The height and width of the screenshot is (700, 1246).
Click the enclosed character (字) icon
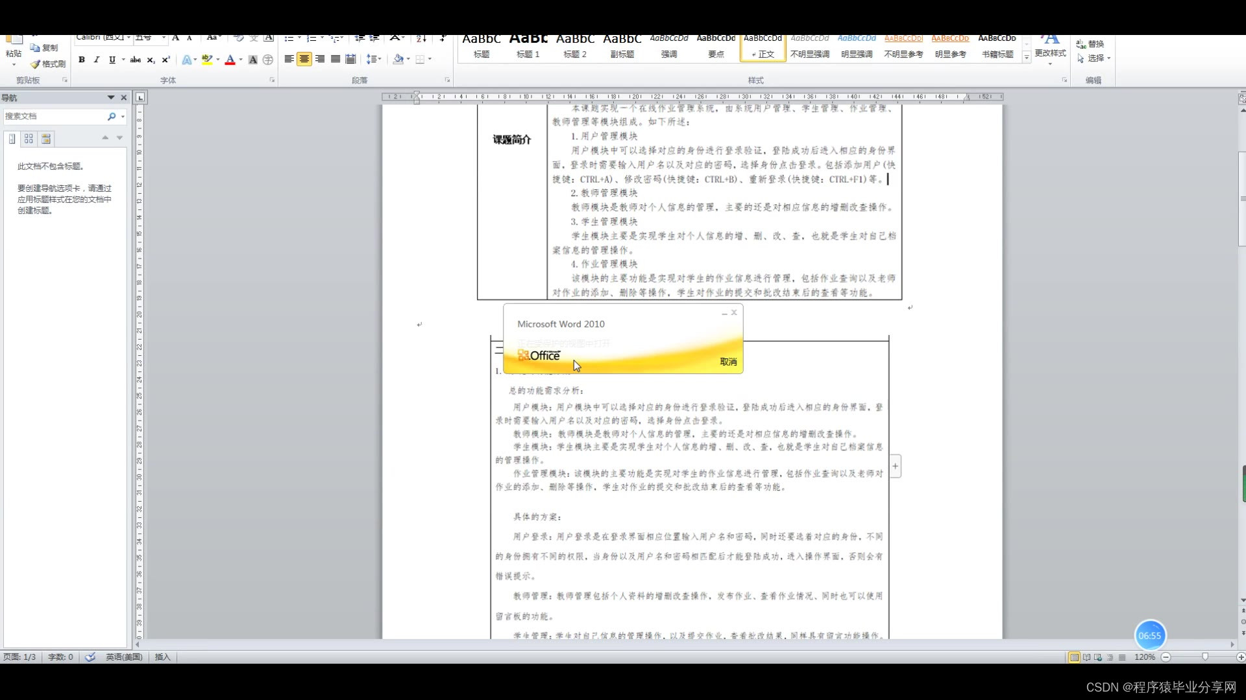tap(267, 60)
